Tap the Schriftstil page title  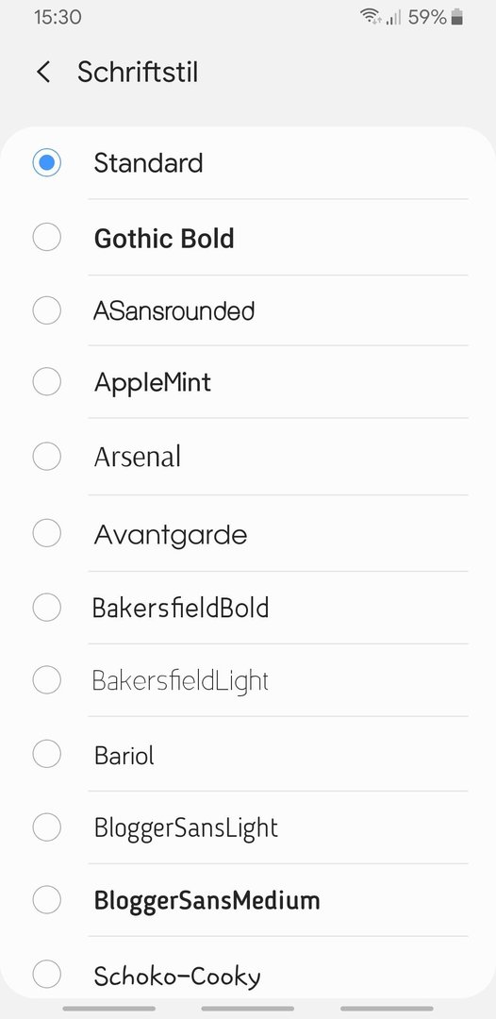[x=138, y=72]
